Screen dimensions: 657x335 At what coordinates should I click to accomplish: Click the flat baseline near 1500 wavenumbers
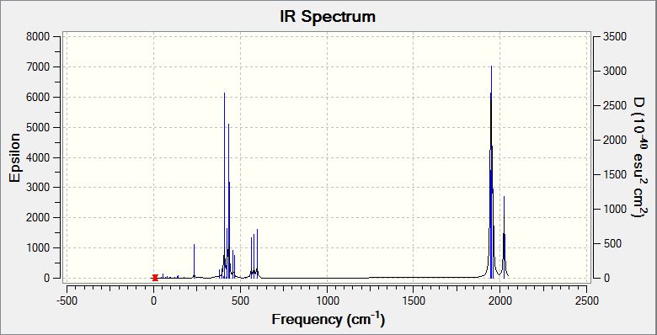coord(413,277)
